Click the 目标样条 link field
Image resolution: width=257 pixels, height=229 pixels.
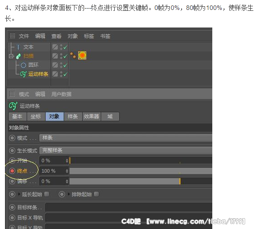click(x=129, y=207)
